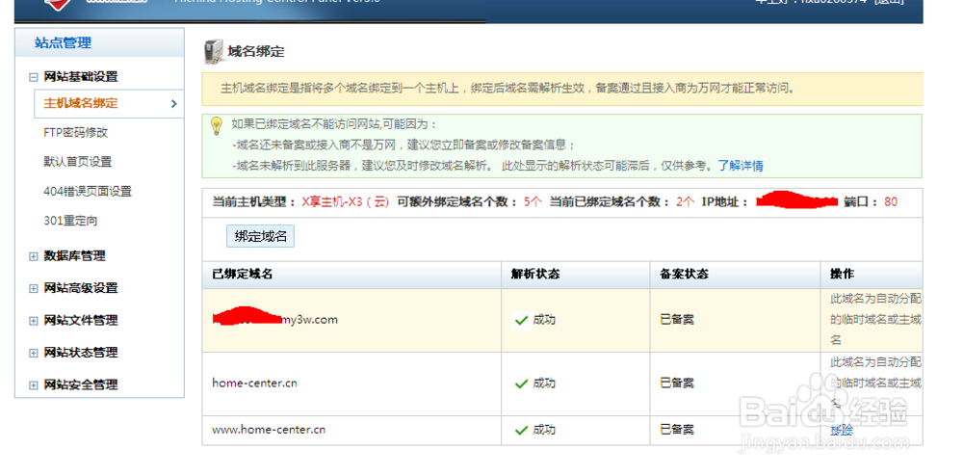Open 默认首页设置 menu item
This screenshot has height=476, width=963.
(77, 162)
